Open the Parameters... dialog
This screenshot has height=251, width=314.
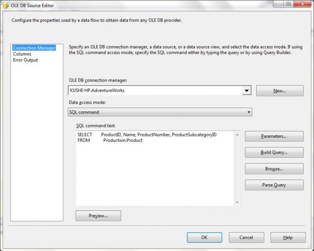[274, 136]
